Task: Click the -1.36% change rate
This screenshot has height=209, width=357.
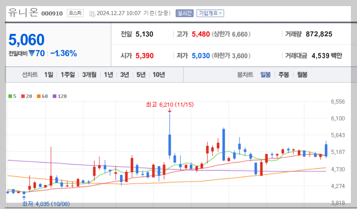Action: pos(64,53)
